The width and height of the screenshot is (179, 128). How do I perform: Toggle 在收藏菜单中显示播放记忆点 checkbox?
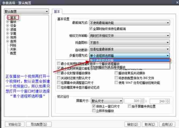[x=59, y=87]
